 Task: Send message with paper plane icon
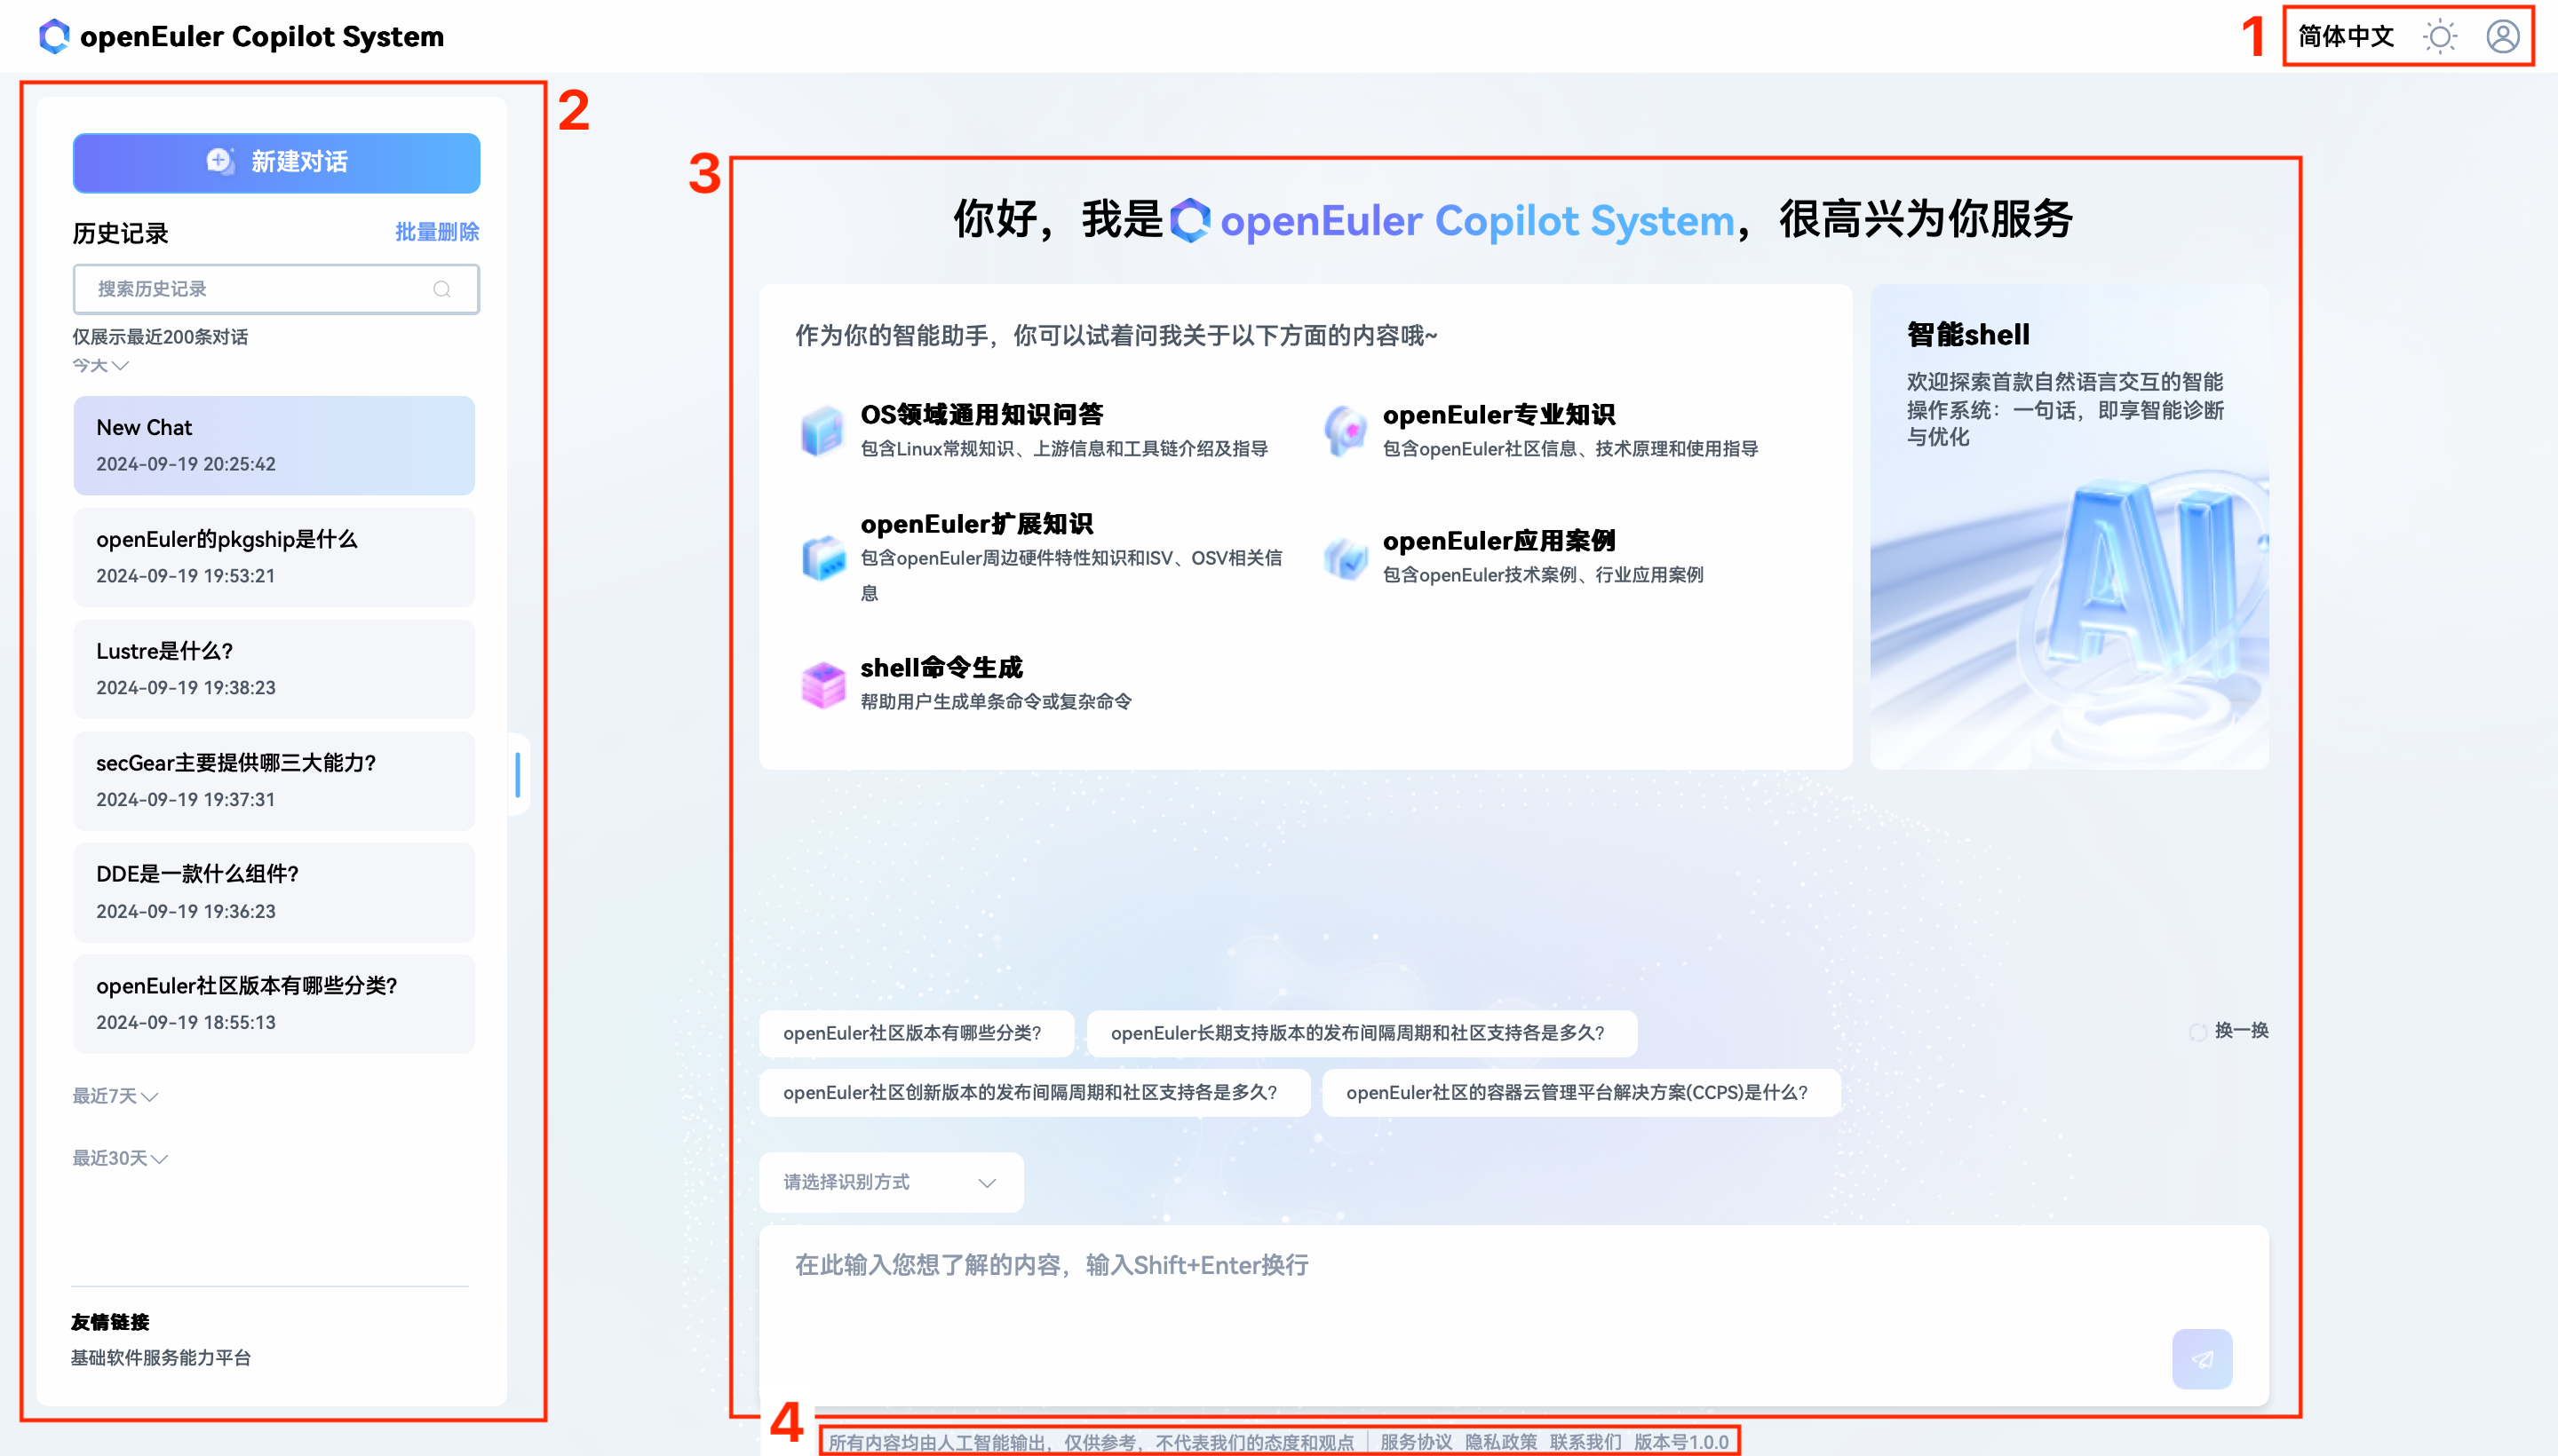click(2202, 1358)
